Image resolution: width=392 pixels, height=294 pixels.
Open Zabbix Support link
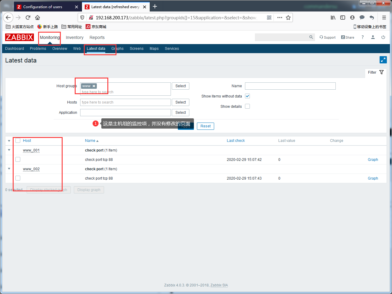pyautogui.click(x=328, y=37)
